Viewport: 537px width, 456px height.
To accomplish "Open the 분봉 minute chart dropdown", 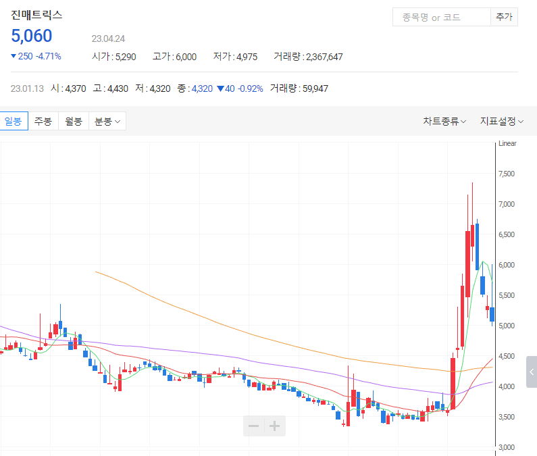I will click(x=107, y=121).
